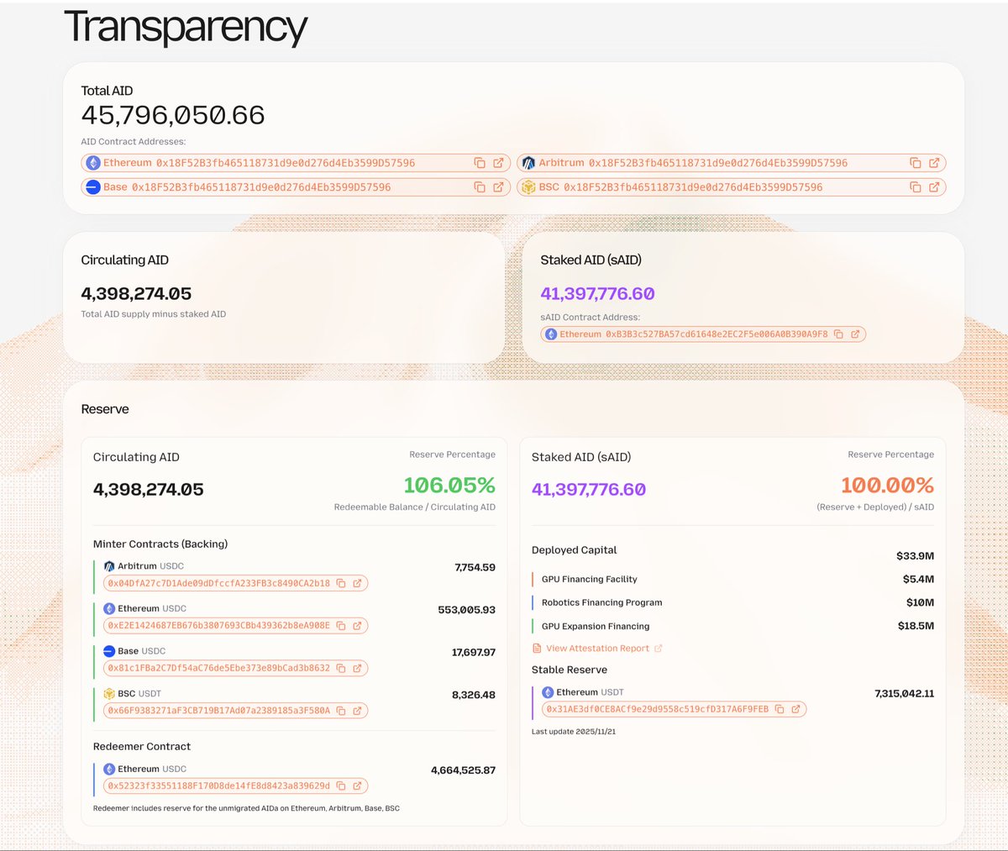Copy the Ethereum USDT stable reserve address
This screenshot has width=1008, height=851.
(781, 709)
